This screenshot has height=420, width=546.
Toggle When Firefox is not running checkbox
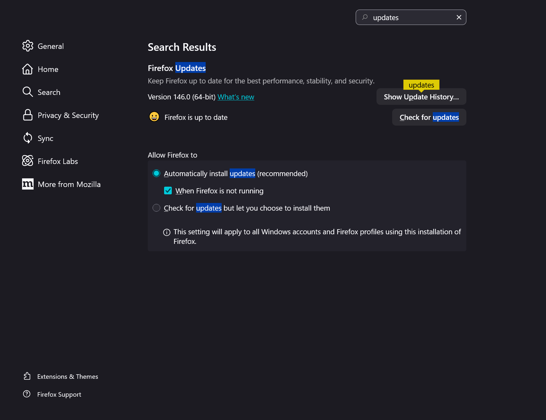pos(168,191)
